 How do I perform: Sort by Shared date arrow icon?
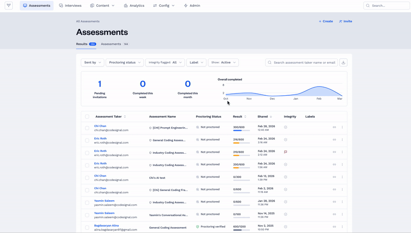(271, 117)
